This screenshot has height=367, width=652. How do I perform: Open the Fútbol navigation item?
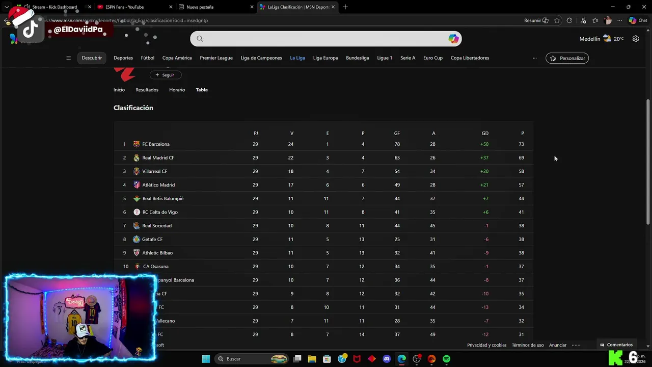[x=148, y=58]
